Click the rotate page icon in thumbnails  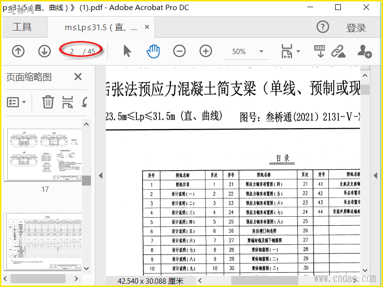85,102
